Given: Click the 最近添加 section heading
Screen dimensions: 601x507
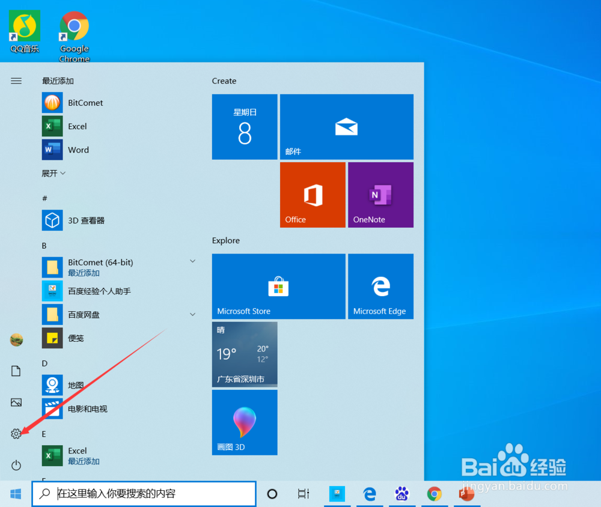Looking at the screenshot, I should pyautogui.click(x=58, y=81).
